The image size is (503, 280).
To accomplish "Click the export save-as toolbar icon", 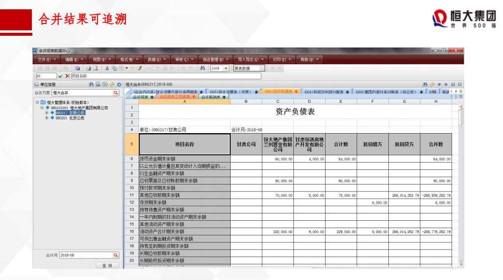I will 77,69.
